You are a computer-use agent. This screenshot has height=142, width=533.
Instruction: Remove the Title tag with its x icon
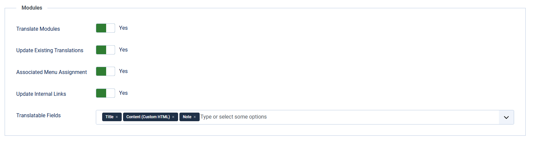tap(117, 117)
